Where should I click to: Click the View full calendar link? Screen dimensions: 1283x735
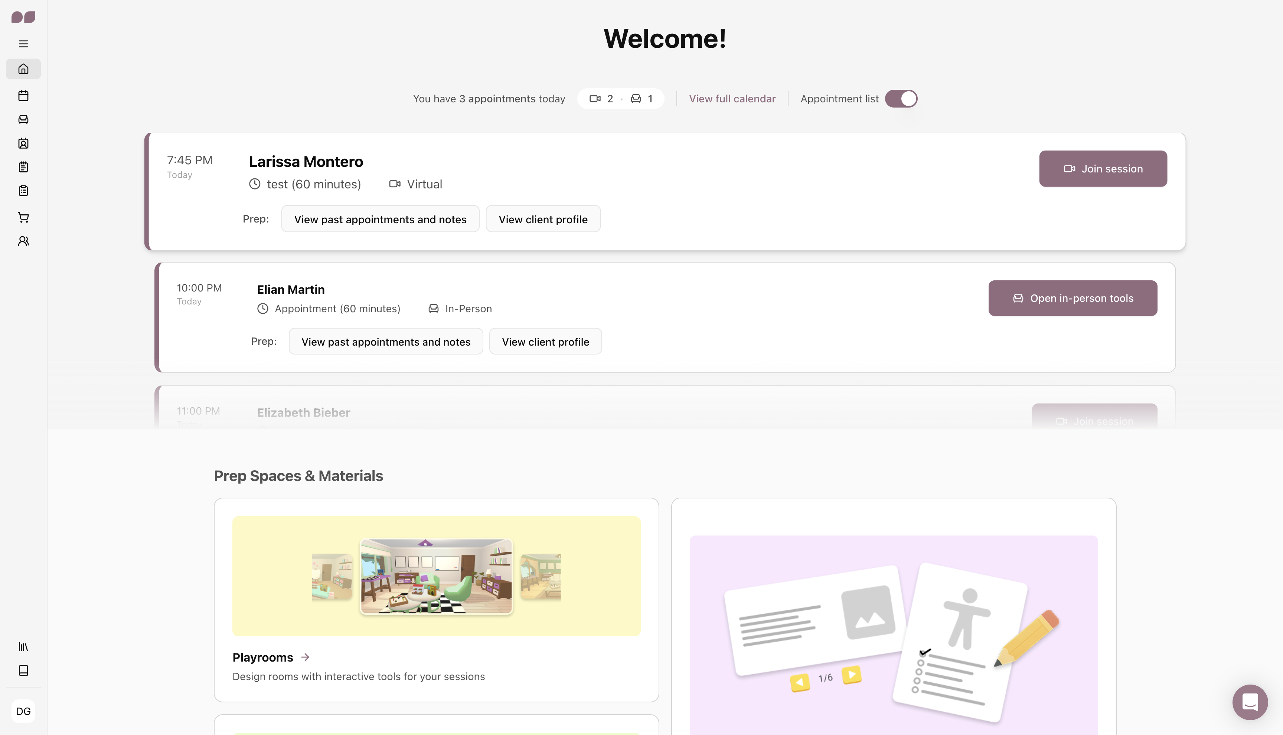coord(732,98)
